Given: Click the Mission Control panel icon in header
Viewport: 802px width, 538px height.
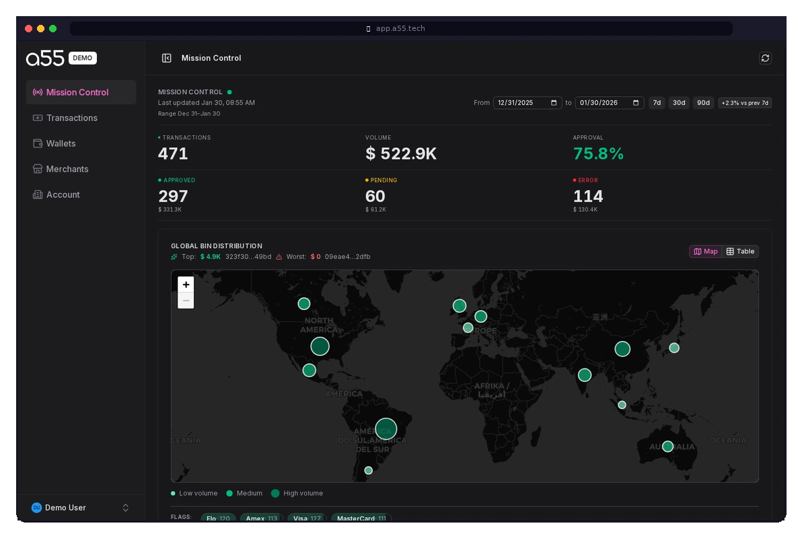Looking at the screenshot, I should [167, 58].
